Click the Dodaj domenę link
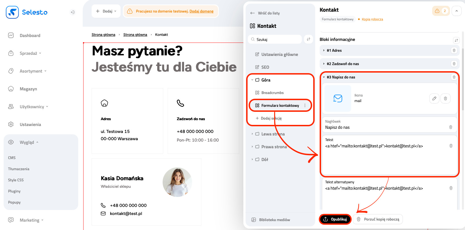This screenshot has height=230, width=465. coord(201,11)
